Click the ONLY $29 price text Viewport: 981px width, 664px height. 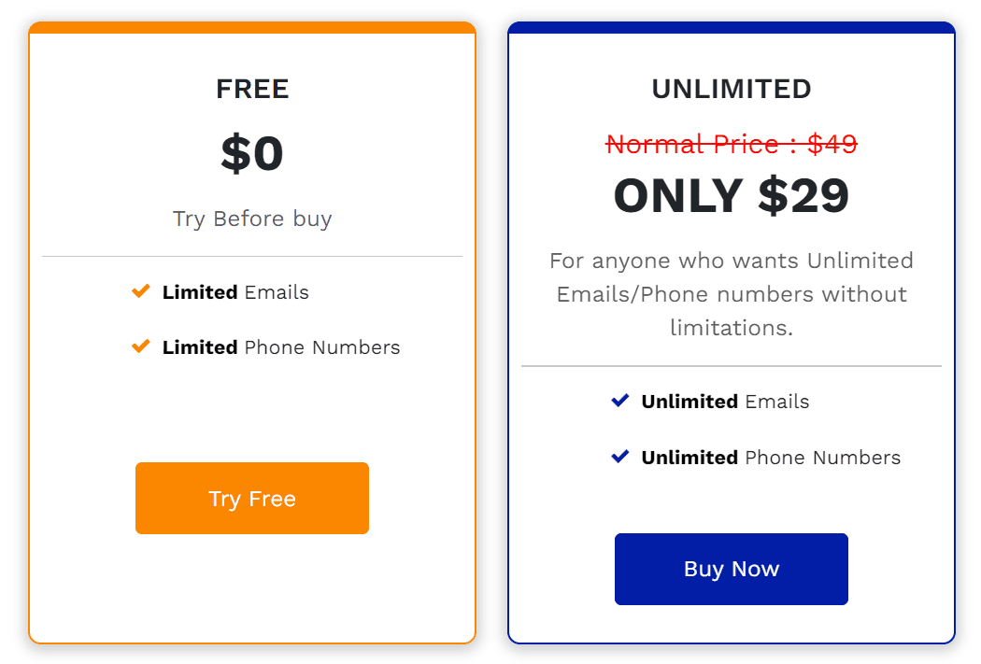pyautogui.click(x=731, y=195)
